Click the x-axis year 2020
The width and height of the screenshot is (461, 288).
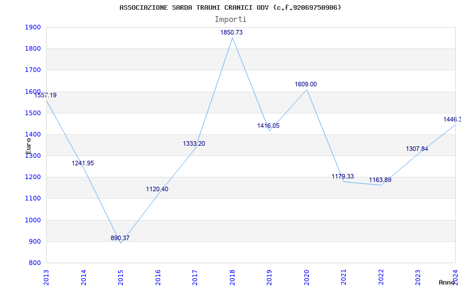pyautogui.click(x=307, y=278)
